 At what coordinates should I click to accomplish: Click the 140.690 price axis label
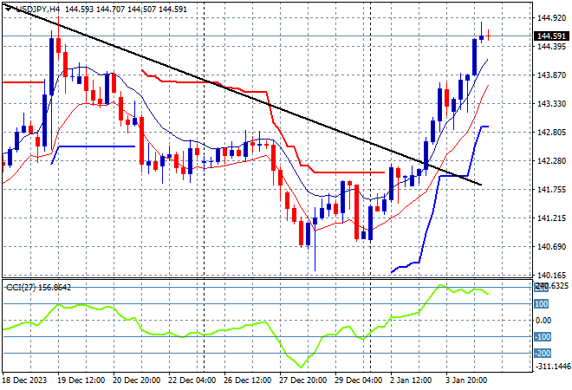point(552,247)
